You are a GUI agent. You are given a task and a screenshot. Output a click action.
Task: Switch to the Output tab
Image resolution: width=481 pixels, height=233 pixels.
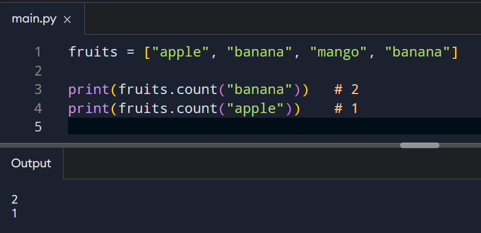(31, 163)
